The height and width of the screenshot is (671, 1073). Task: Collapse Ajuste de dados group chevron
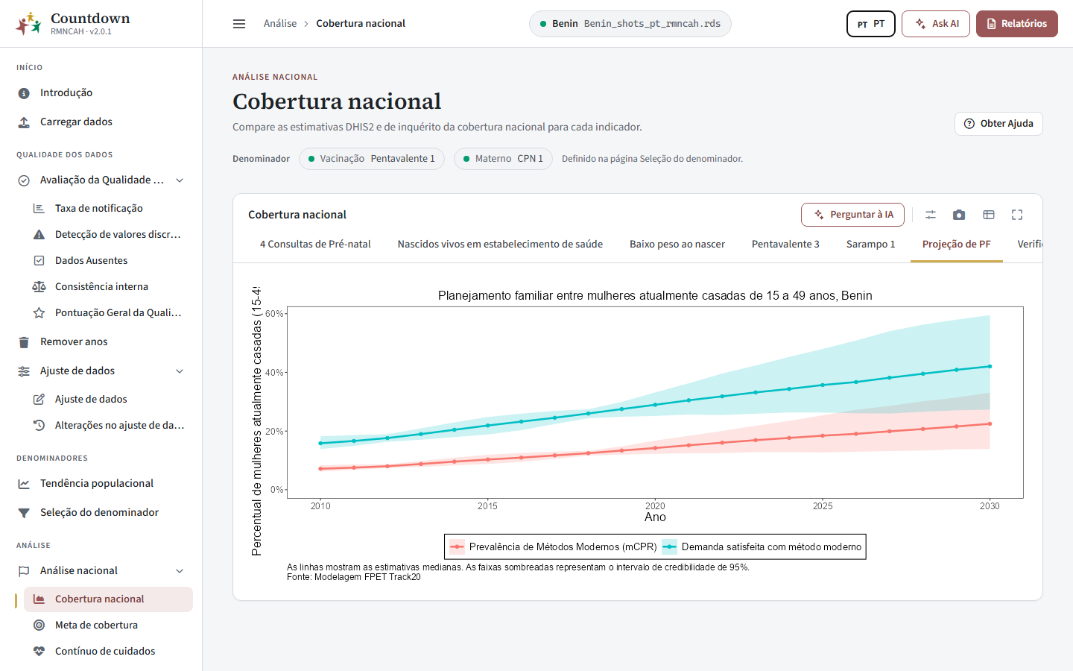[x=180, y=371]
